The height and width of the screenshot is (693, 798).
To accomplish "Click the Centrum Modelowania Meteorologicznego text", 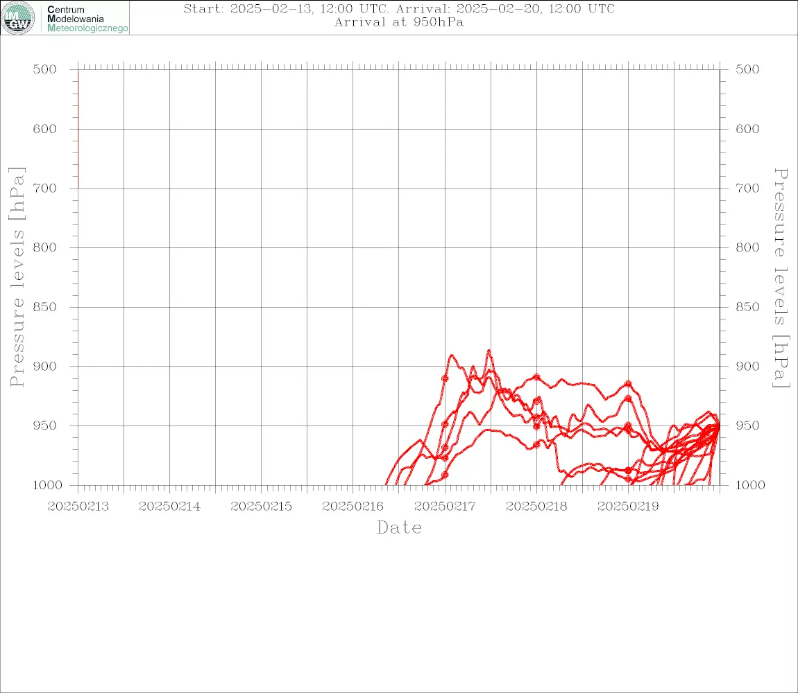I will pyautogui.click(x=87, y=19).
